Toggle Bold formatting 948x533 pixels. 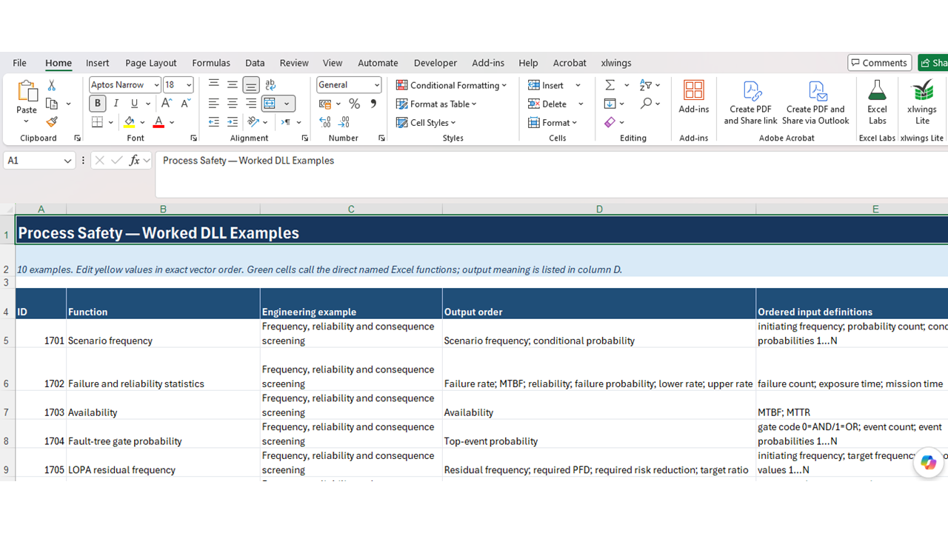point(97,104)
